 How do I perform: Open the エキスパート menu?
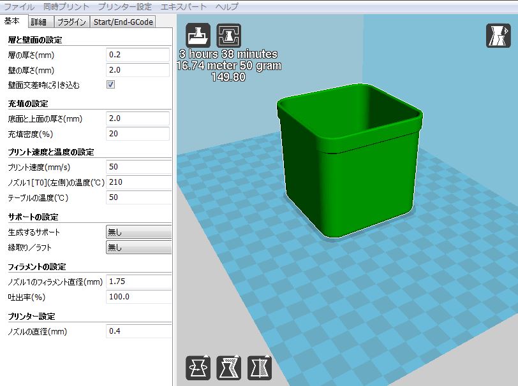pyautogui.click(x=184, y=6)
